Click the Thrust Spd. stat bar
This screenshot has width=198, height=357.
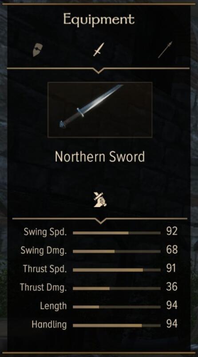117,270
